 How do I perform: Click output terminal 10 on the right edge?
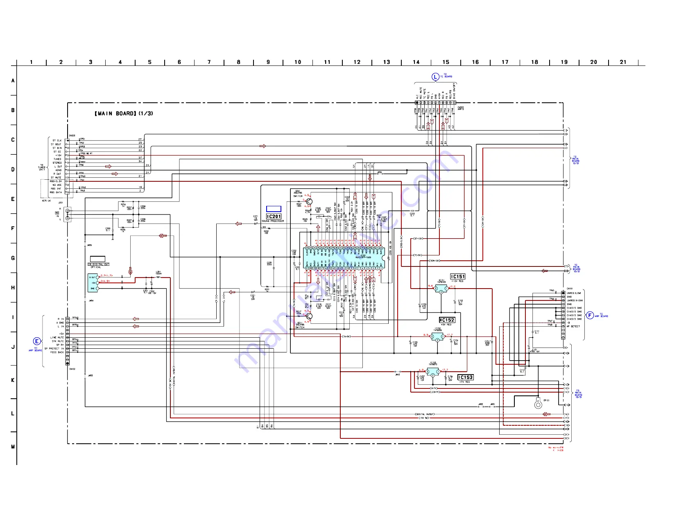point(566,353)
